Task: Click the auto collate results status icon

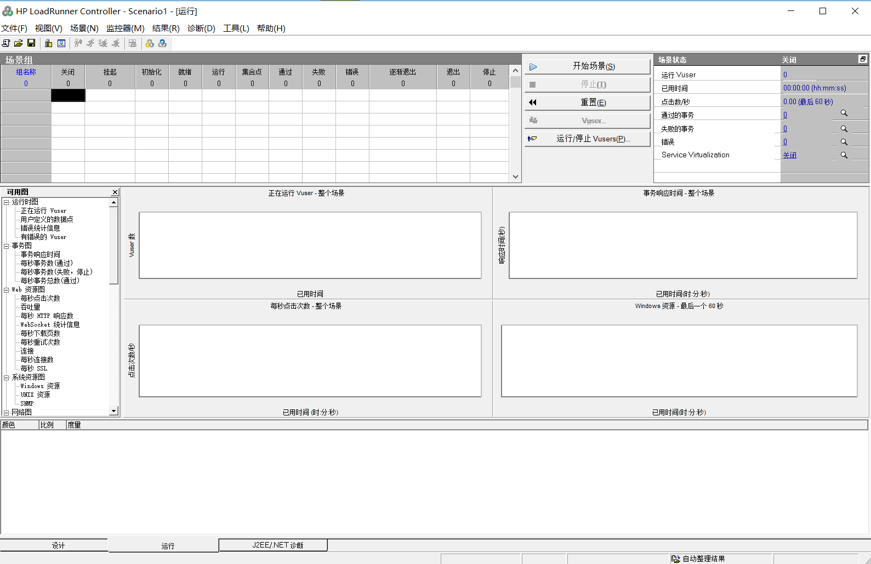Action: pyautogui.click(x=676, y=559)
